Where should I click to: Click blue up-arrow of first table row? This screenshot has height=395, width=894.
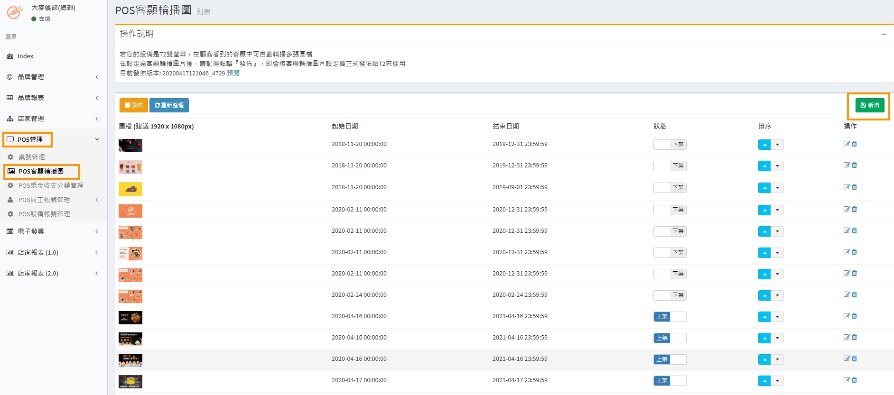pos(764,145)
